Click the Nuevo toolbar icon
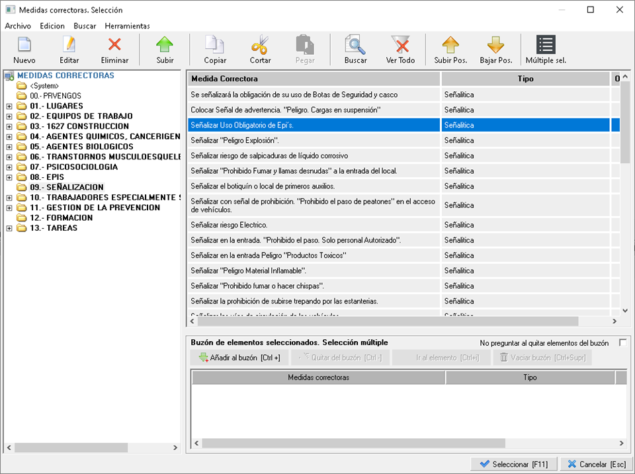 (24, 46)
